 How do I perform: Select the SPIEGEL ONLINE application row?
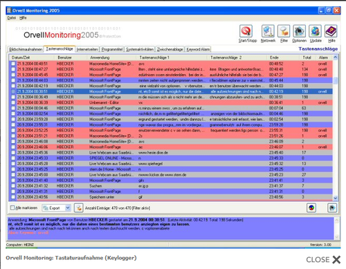click(x=171, y=158)
